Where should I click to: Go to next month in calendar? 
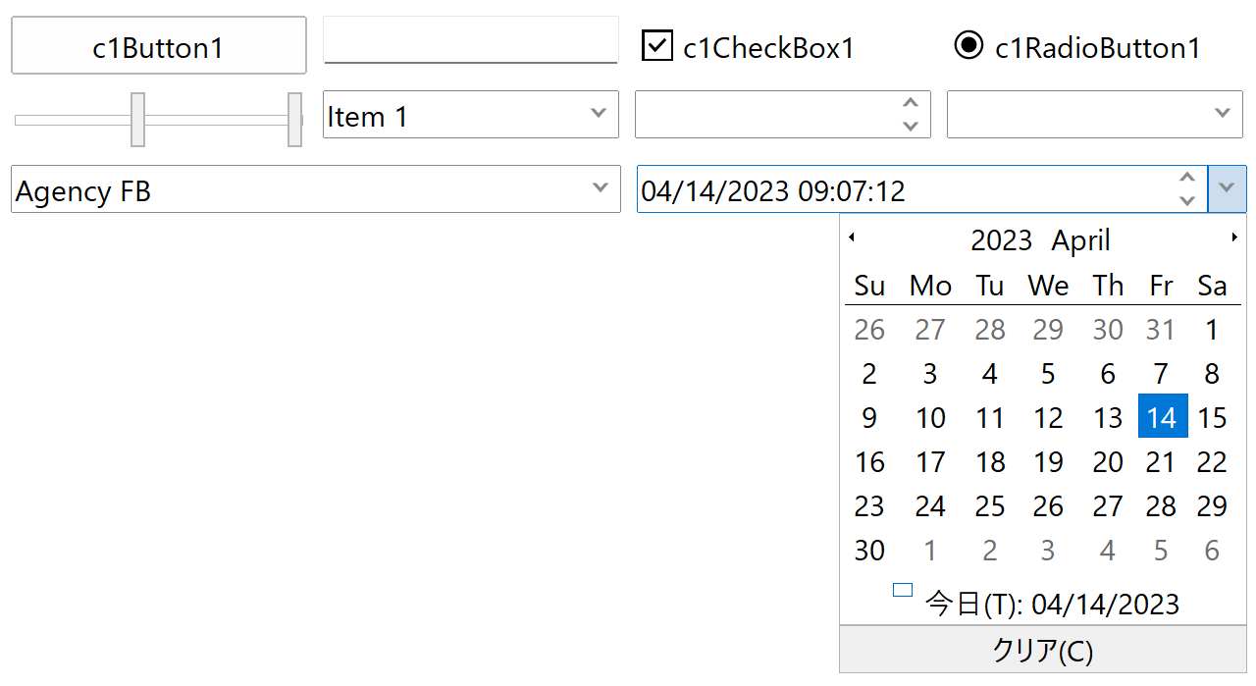click(1234, 237)
